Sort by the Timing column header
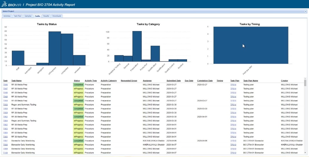 (x=220, y=81)
